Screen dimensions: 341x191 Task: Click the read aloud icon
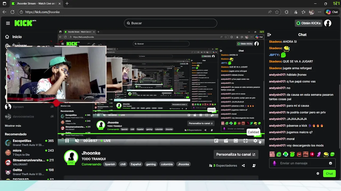coord(270,12)
